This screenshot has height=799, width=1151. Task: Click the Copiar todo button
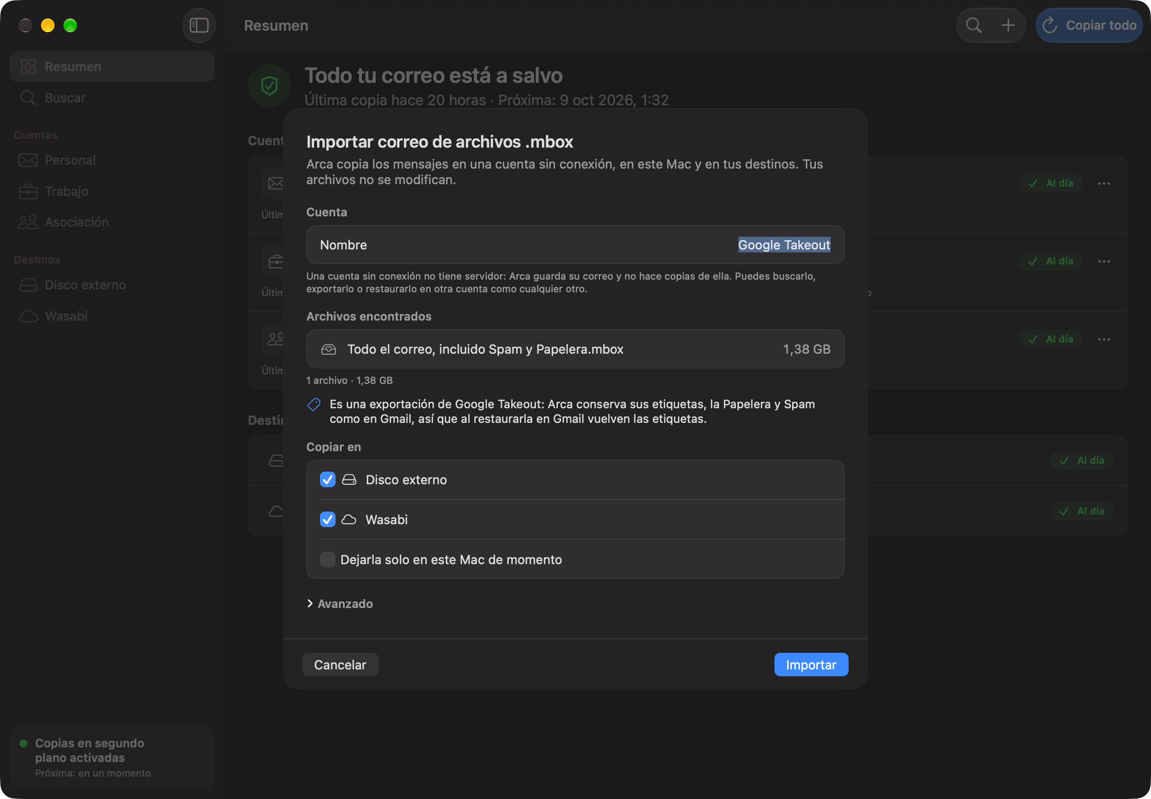(x=1089, y=25)
